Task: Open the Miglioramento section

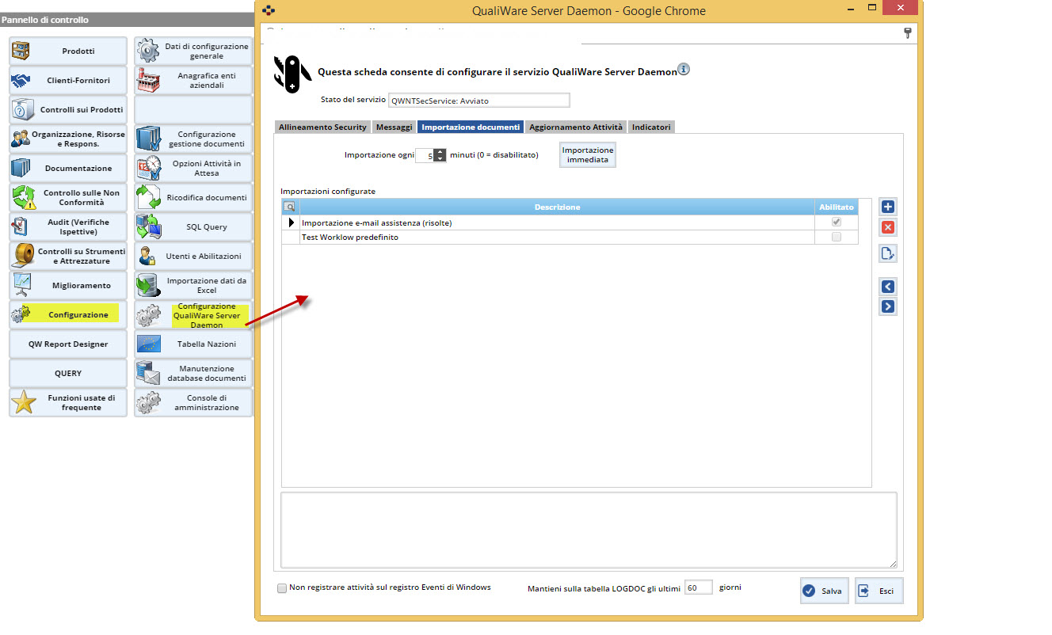Action: coord(68,286)
